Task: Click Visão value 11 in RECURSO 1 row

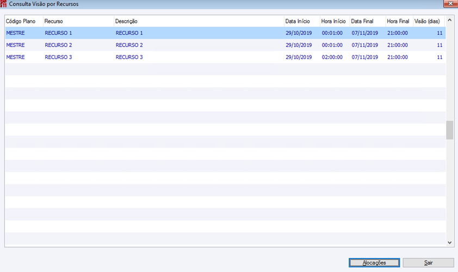Action: [440, 33]
